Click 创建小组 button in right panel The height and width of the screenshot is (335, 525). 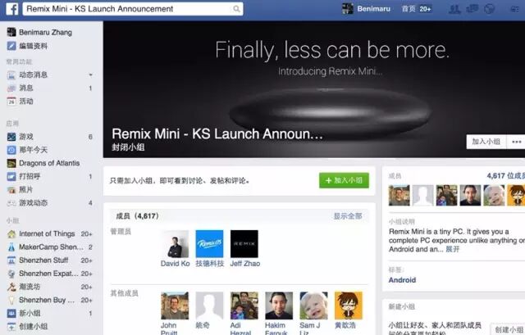click(508, 329)
